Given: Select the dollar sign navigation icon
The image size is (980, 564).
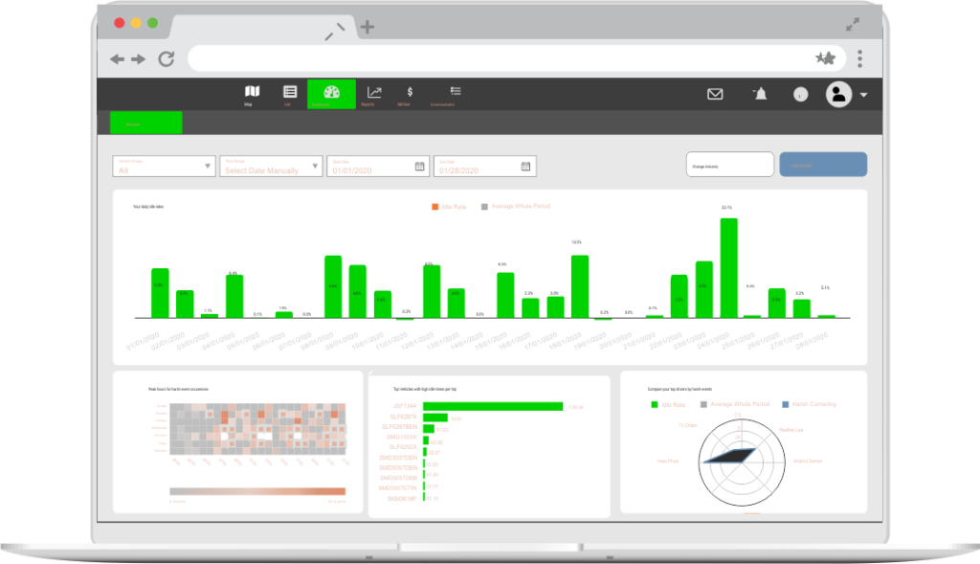Looking at the screenshot, I should (409, 92).
